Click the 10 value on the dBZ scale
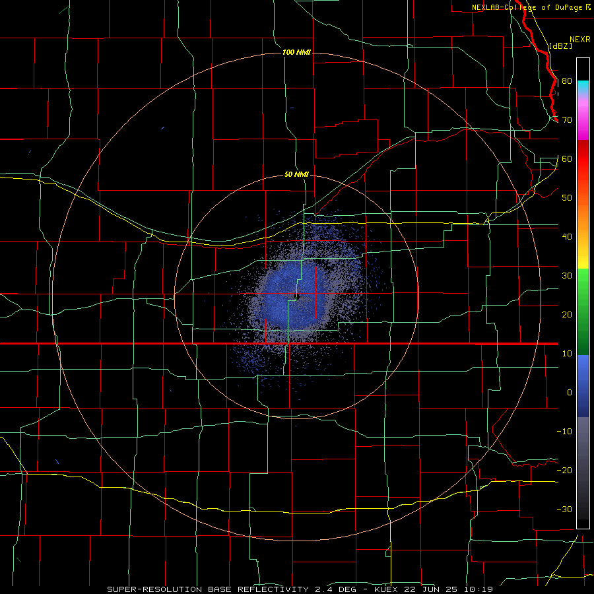The image size is (594, 594). click(567, 354)
